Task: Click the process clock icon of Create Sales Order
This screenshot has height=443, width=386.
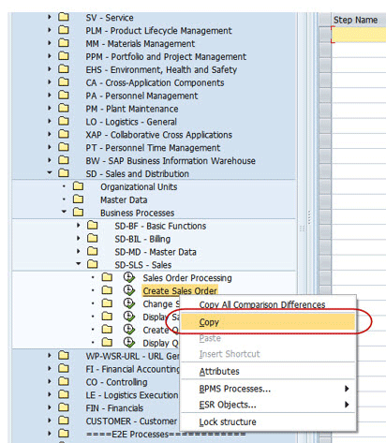Action: click(x=129, y=290)
